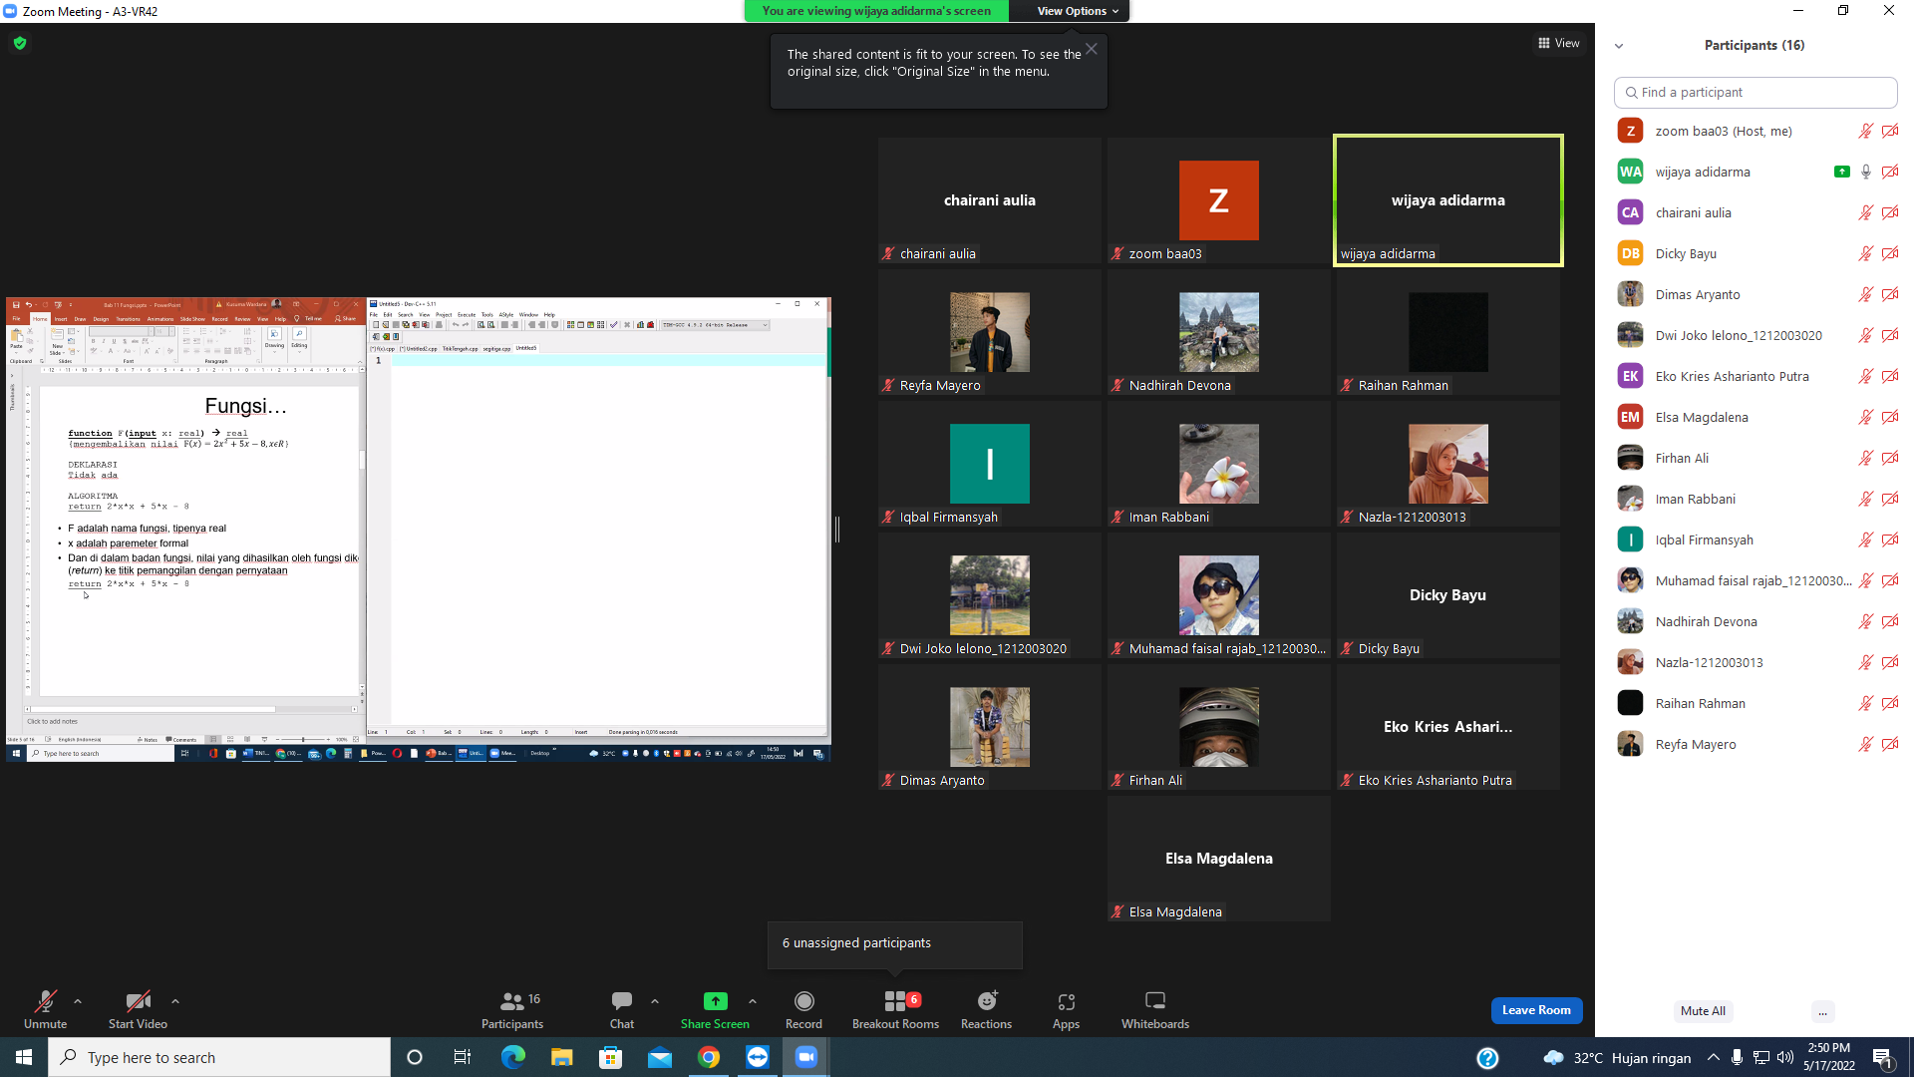Click the green Share Screen icon

click(x=715, y=1001)
